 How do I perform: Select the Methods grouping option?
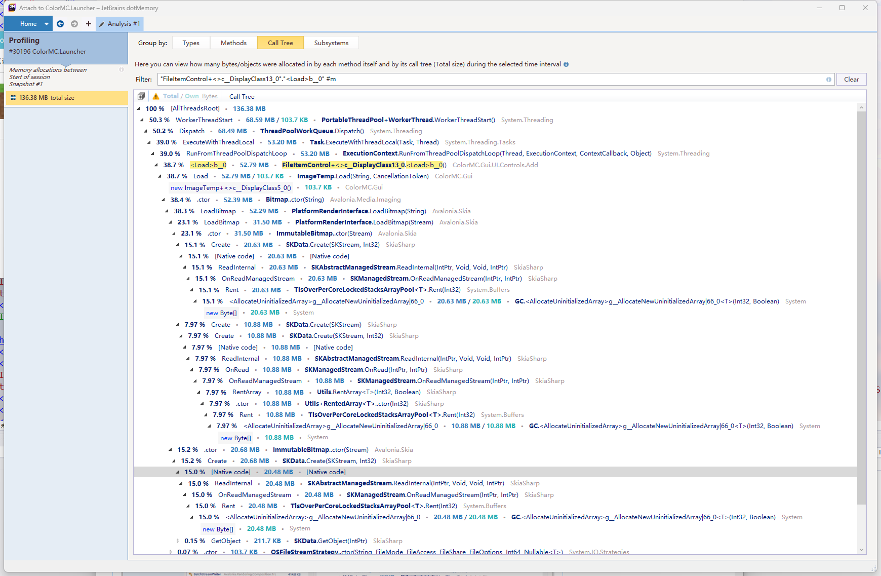[233, 43]
